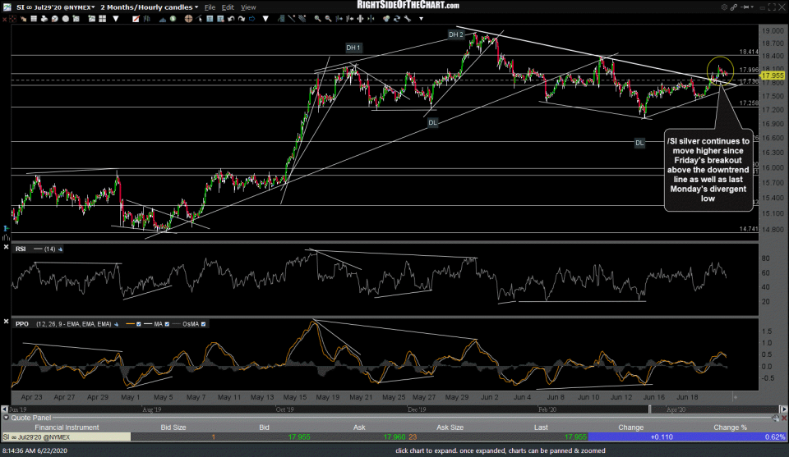Close the RSI indicator panel

click(6, 248)
